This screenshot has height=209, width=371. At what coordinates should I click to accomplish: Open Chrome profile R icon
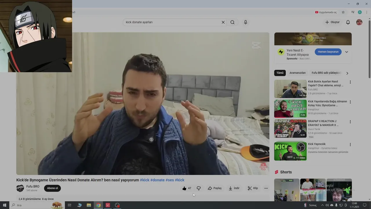click(360, 12)
